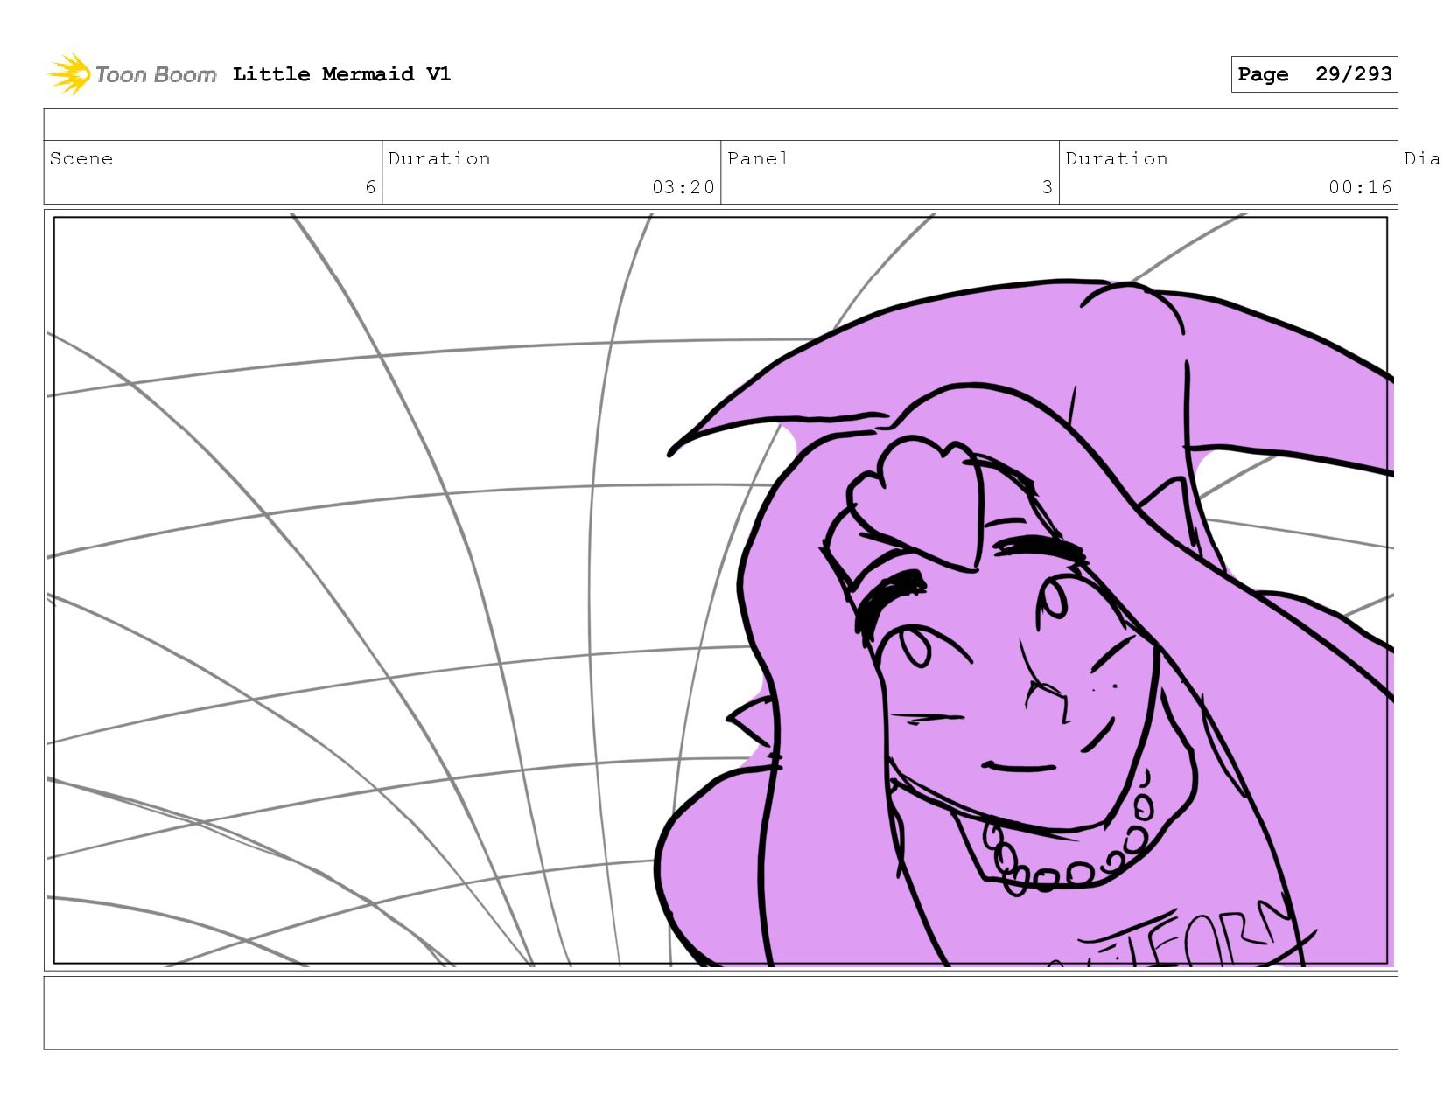Select the panel number '3'
This screenshot has height=1115, width=1444.
tap(1048, 187)
